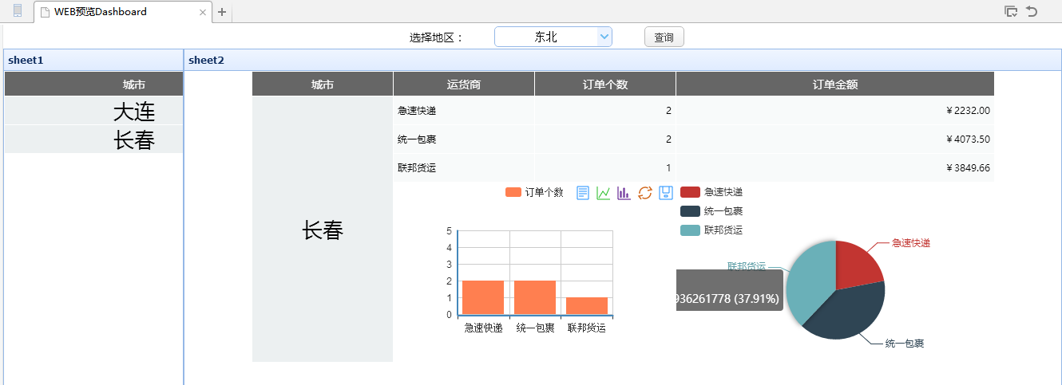Screen dimensions: 1062x385
Task: Click the amount ¥2232.00
Action: pyautogui.click(x=968, y=111)
